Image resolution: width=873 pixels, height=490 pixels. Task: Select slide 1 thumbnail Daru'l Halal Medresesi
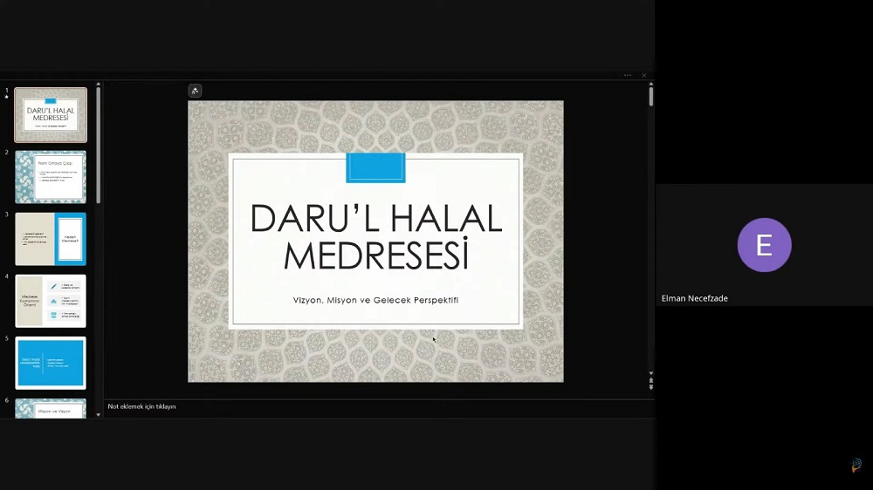pos(51,114)
